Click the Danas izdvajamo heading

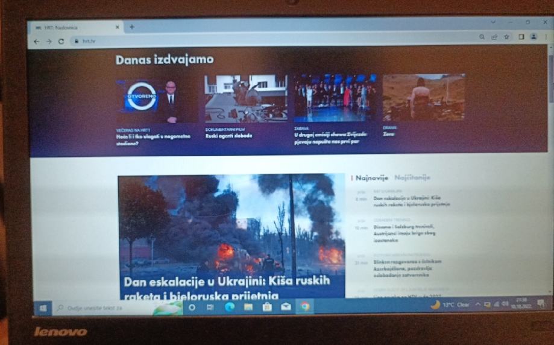coord(165,59)
